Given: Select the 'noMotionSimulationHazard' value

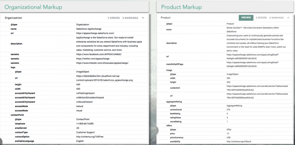Looking at the screenshot, I should tap(90, 98).
